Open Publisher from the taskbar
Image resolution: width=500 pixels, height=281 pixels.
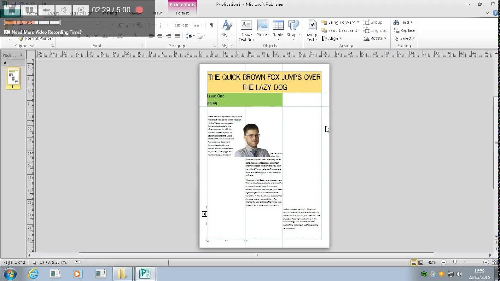145,274
